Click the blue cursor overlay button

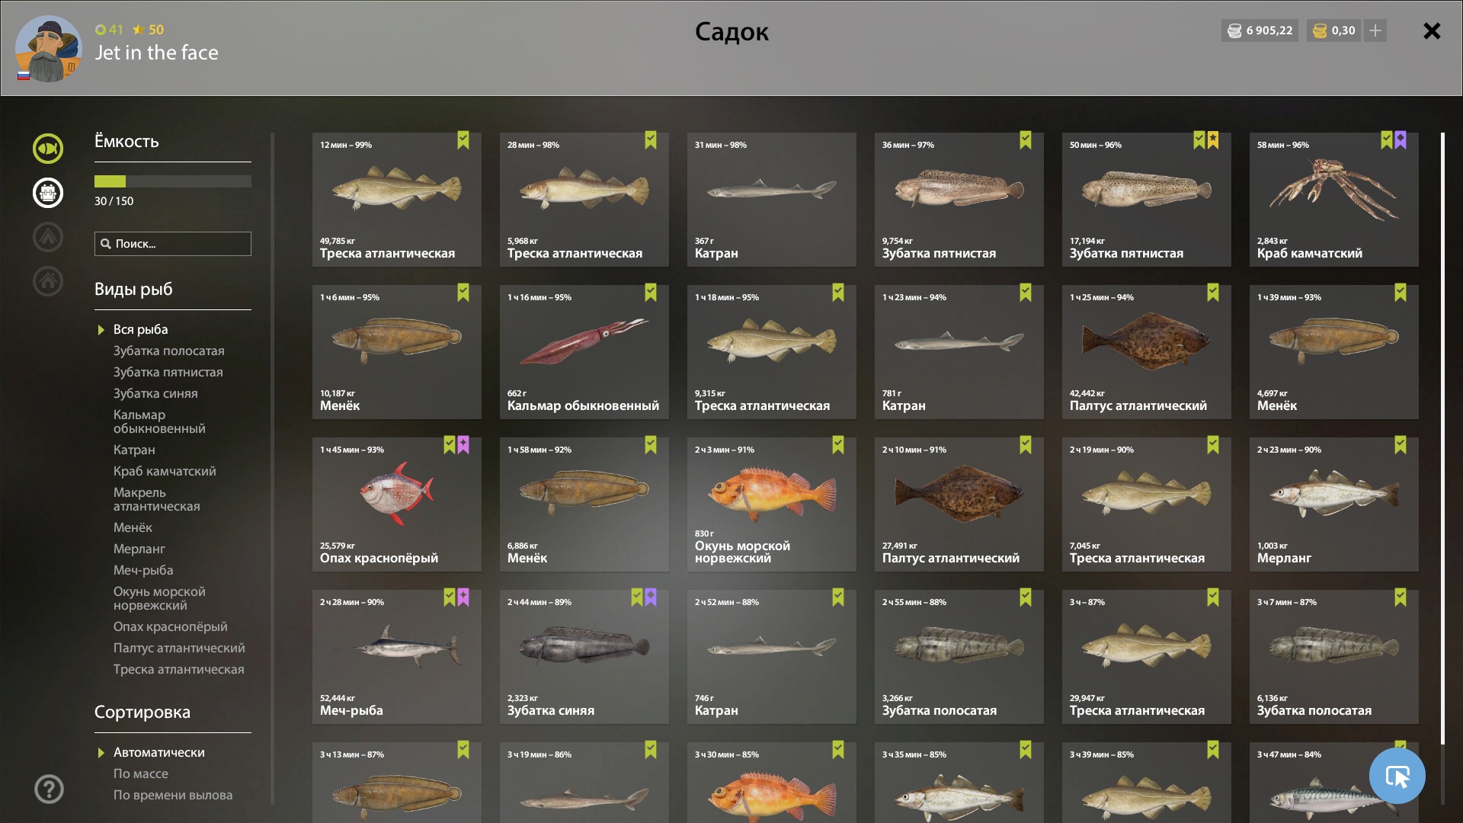click(1397, 776)
